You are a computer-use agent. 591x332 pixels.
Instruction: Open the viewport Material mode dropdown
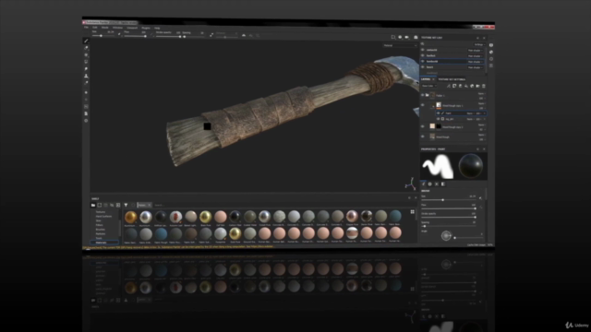pyautogui.click(x=400, y=45)
